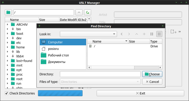This screenshot has height=101, width=189.
Task: Toggle the Check Directories checkbox
Action: pos(7,93)
